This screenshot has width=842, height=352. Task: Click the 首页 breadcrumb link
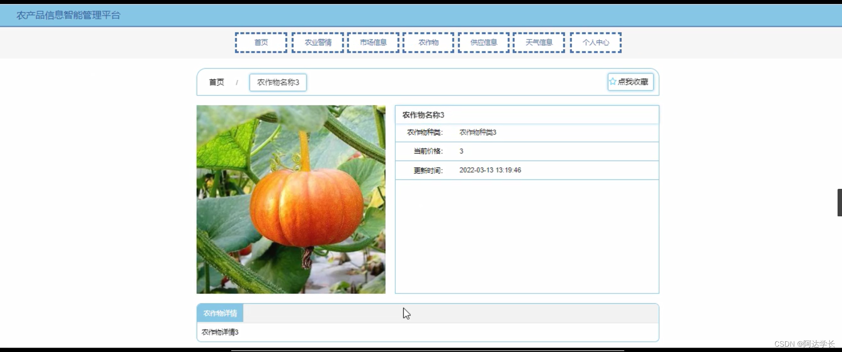coord(217,82)
